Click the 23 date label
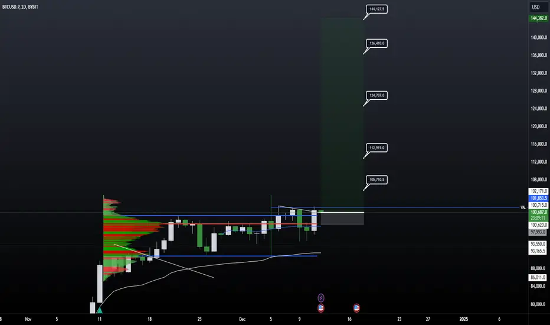Viewport: 550px width, 325px height. 399,319
